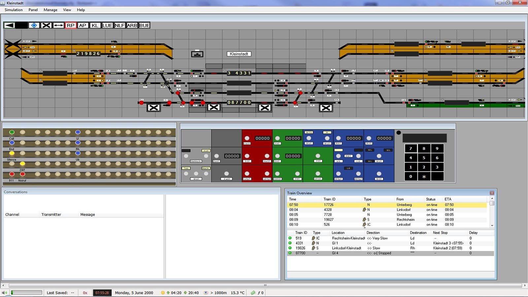The image size is (528, 297).
Task: Close the Train Overview panel
Action: (492, 193)
